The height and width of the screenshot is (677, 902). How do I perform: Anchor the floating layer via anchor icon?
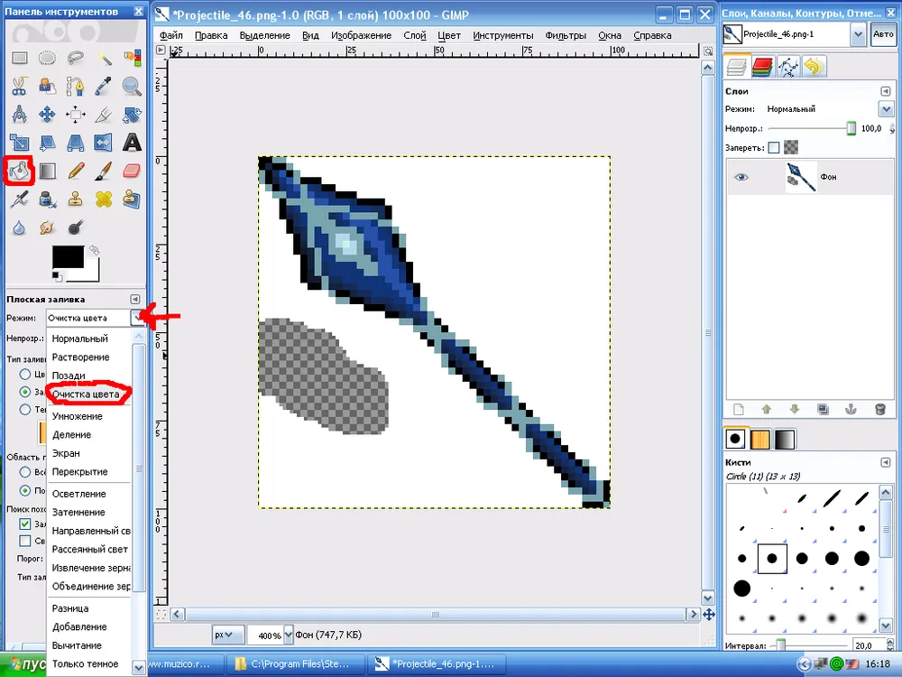(x=851, y=409)
